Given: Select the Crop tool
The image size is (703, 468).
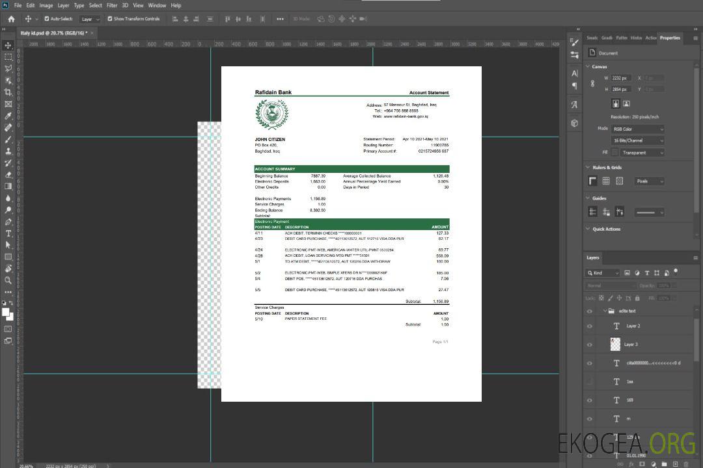Looking at the screenshot, I should [x=8, y=92].
